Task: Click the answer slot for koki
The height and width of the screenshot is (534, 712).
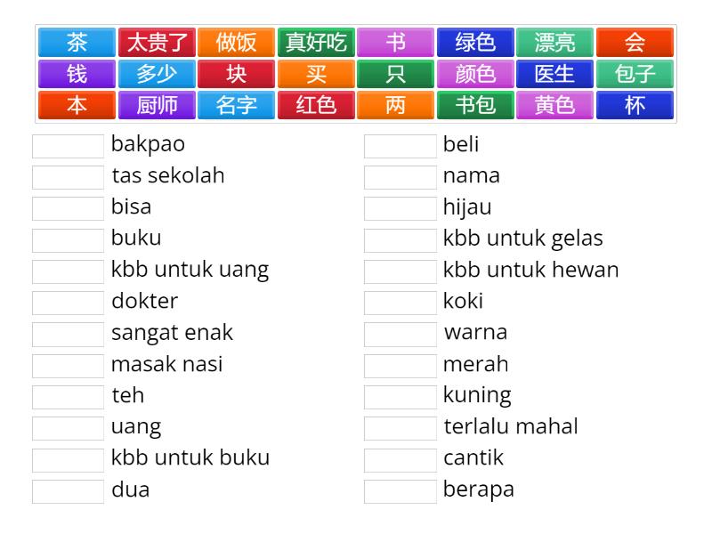Action: point(400,303)
